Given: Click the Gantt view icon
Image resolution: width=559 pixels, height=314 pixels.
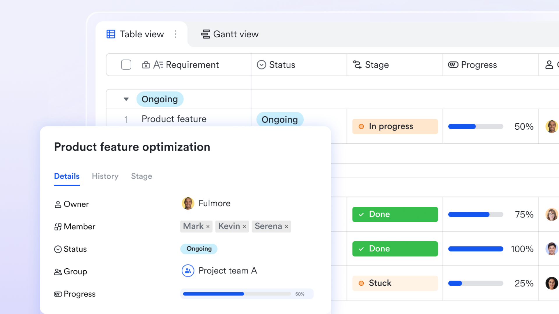Looking at the screenshot, I should 205,34.
